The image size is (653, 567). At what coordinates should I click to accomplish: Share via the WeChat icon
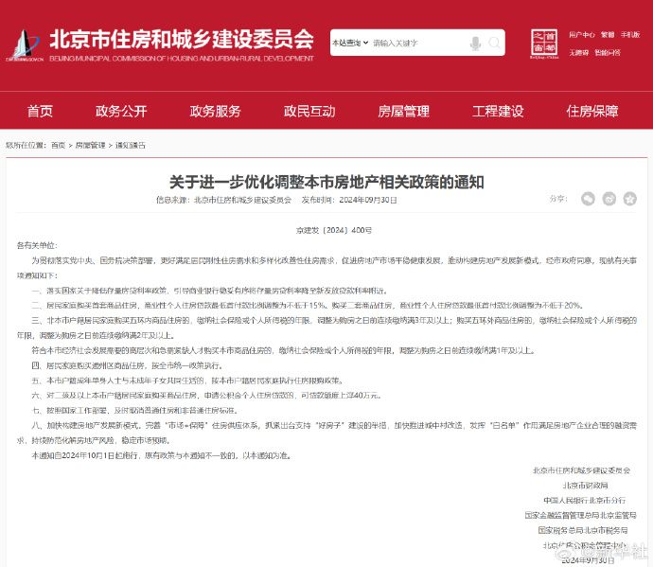click(x=588, y=199)
